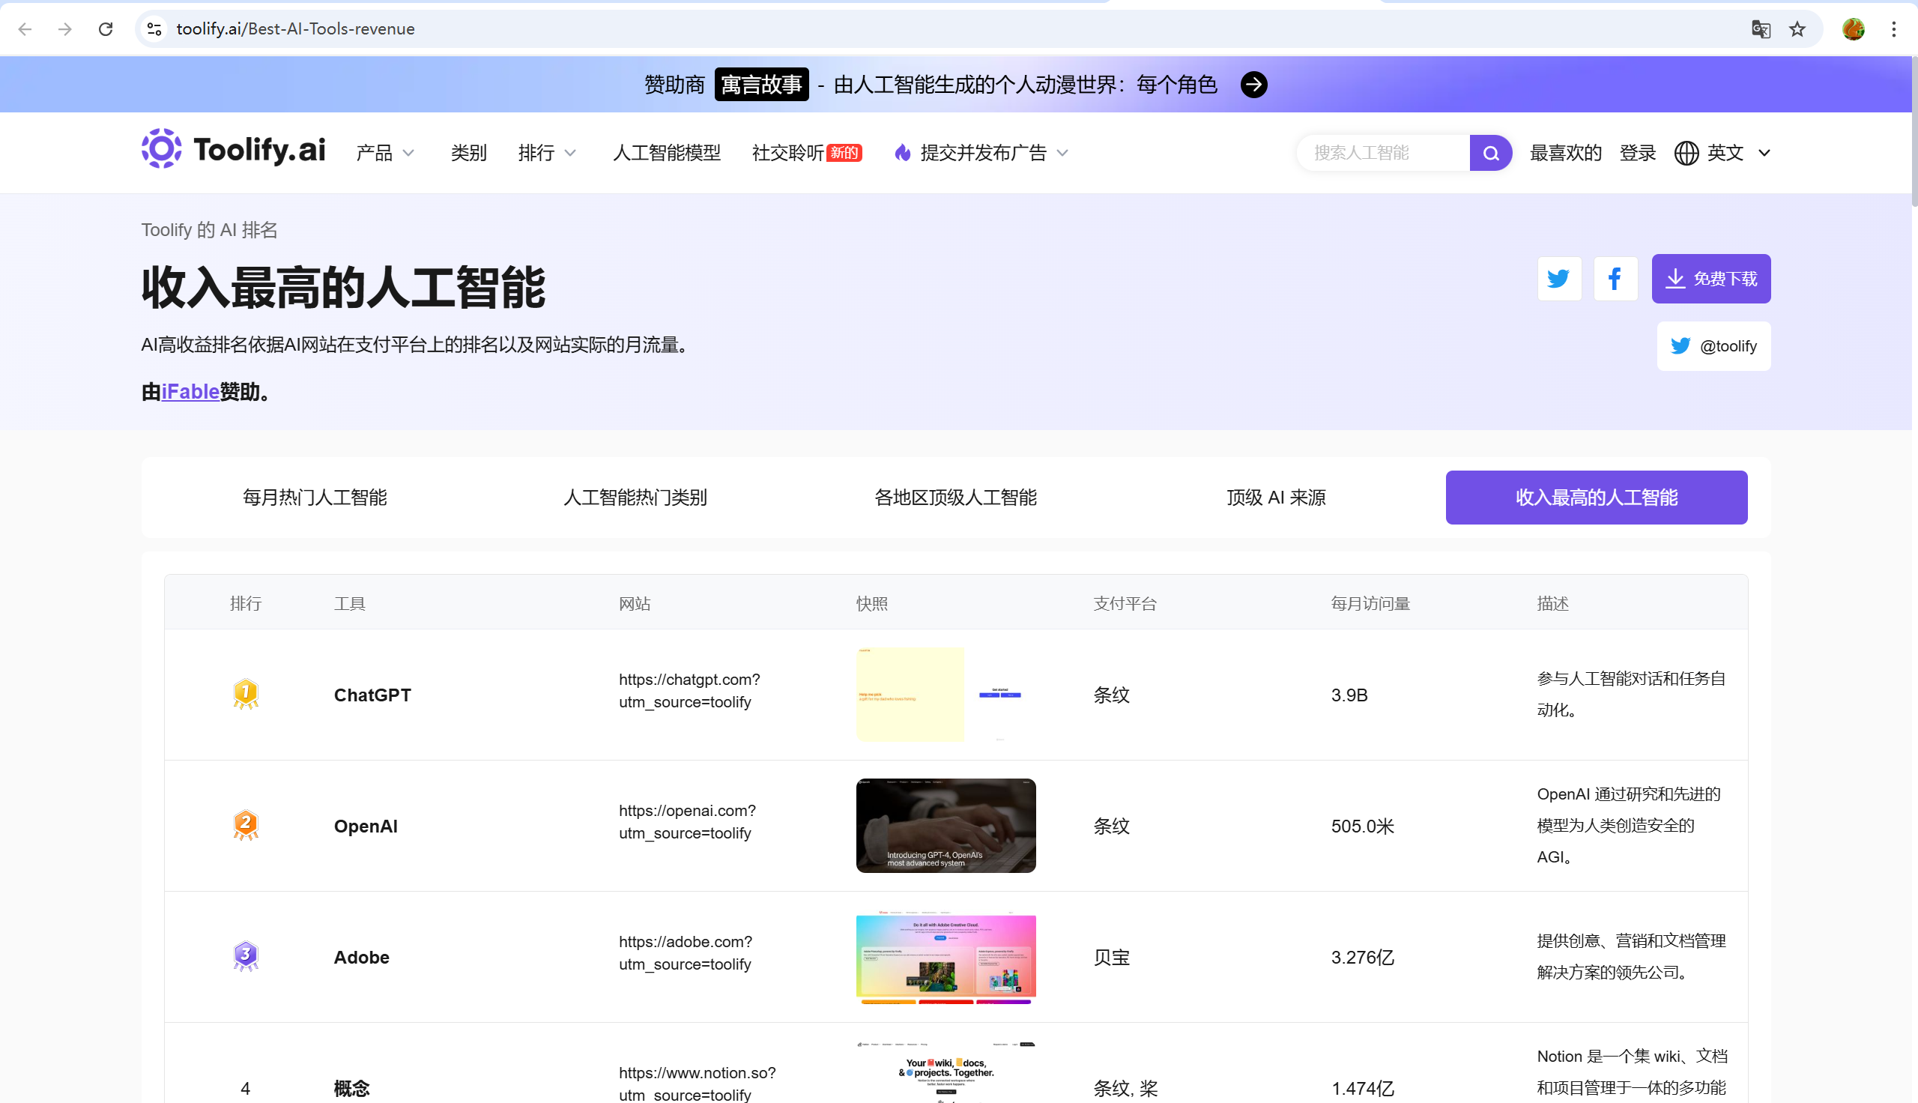1918x1103 pixels.
Task: Click the browser reload icon
Action: pos(105,28)
